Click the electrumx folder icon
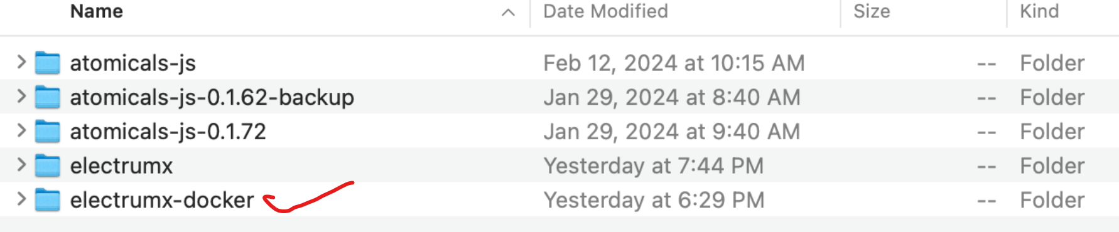The height and width of the screenshot is (232, 1119). click(x=48, y=166)
